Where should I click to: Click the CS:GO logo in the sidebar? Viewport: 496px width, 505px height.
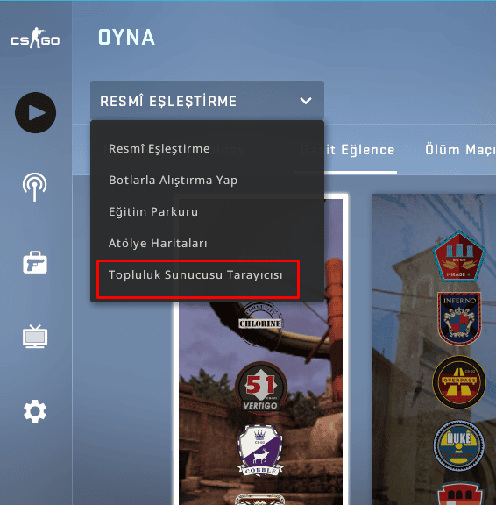click(x=35, y=39)
